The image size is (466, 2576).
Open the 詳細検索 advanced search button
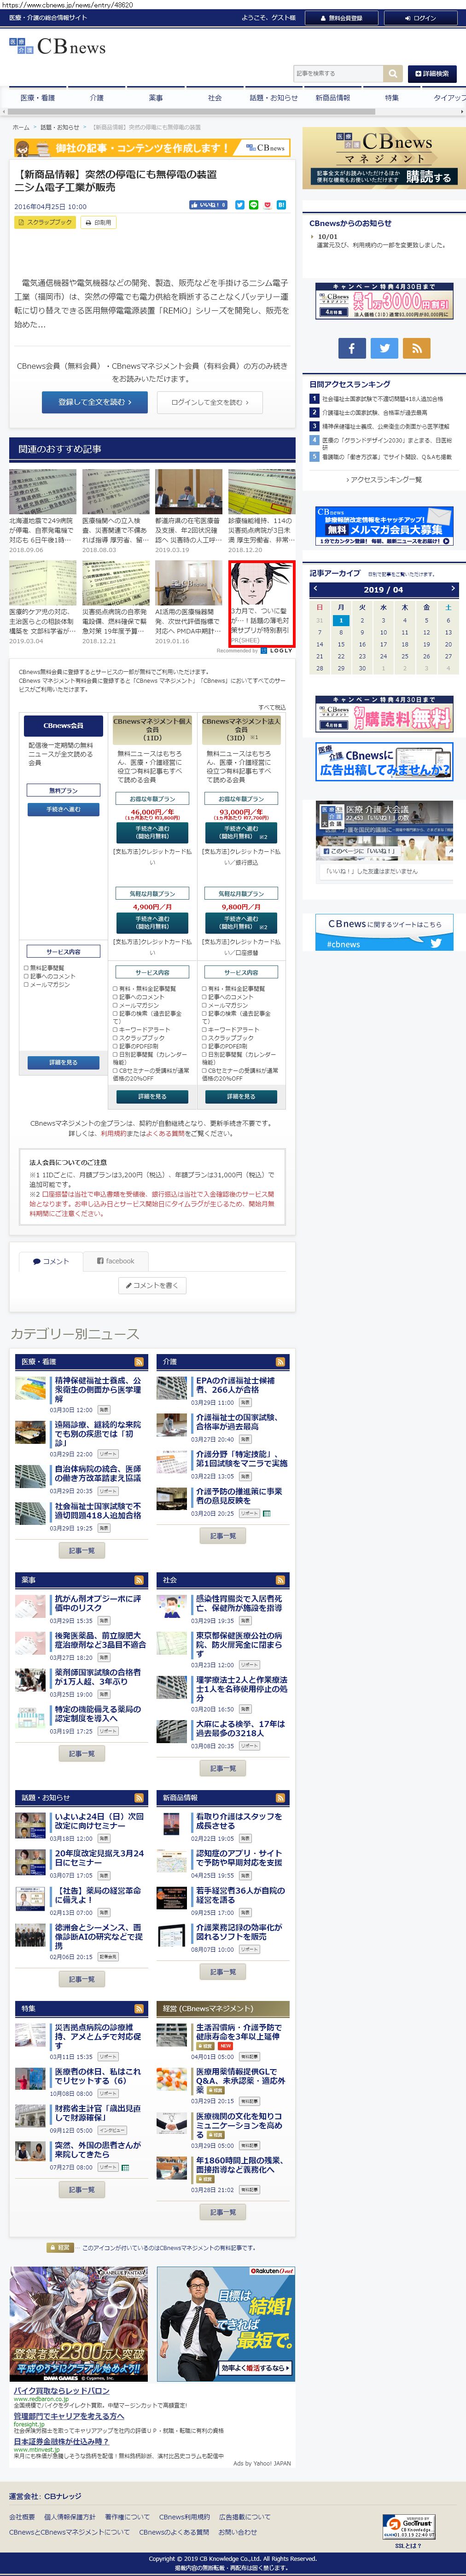tap(431, 73)
